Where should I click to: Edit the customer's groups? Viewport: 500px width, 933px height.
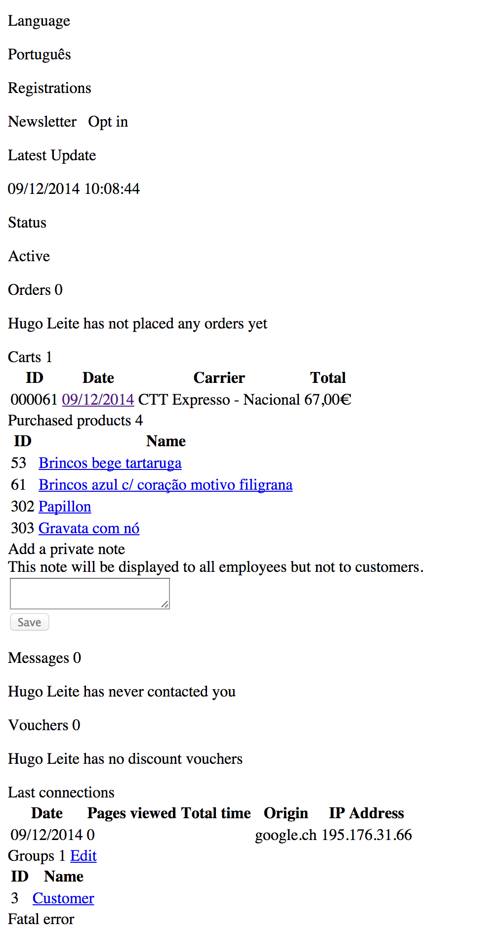[x=83, y=855]
